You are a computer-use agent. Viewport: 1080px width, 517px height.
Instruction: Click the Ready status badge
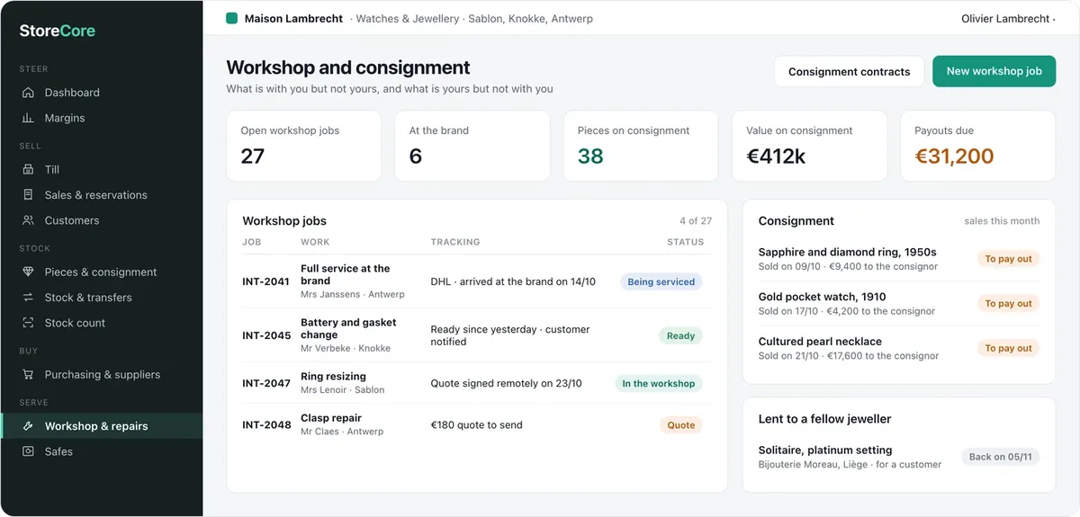click(x=680, y=335)
